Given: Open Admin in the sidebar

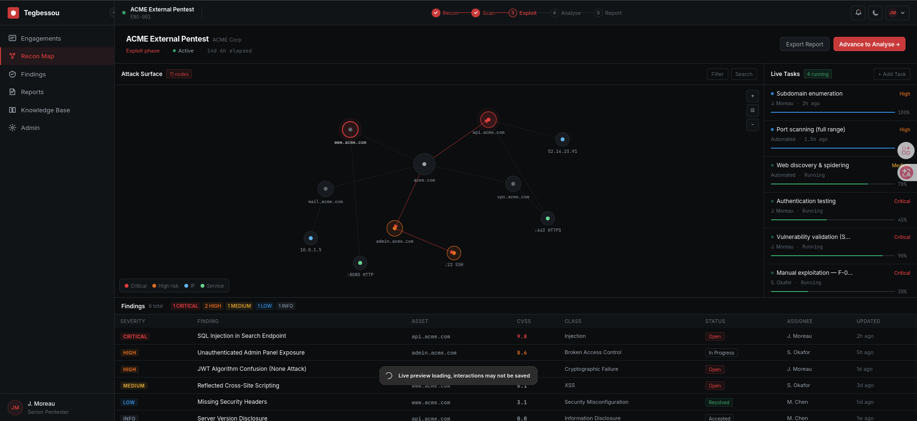Looking at the screenshot, I should pyautogui.click(x=57, y=128).
